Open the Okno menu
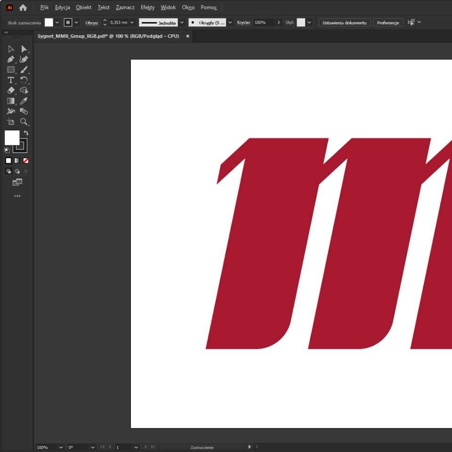Screen dimensions: 452x452 [188, 8]
